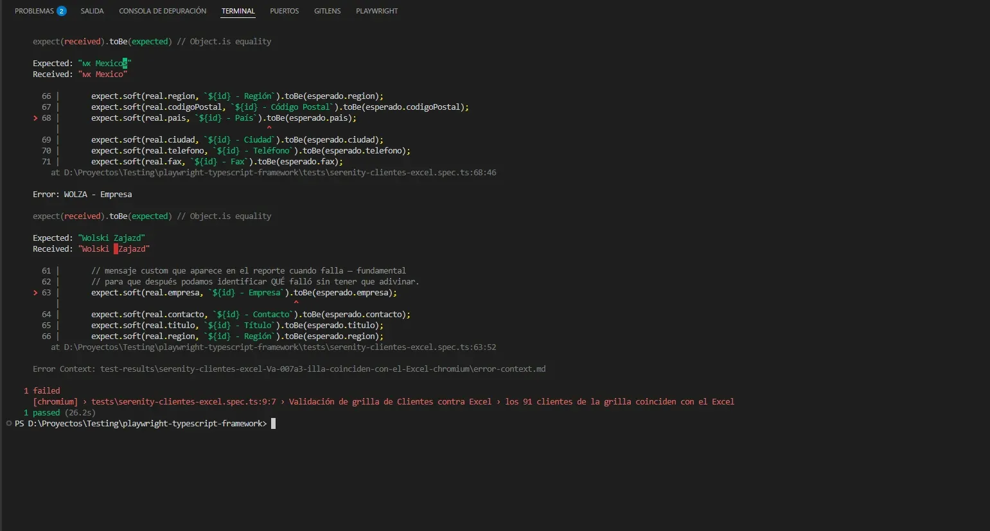Viewport: 990px width, 531px height.
Task: Click the Expected value 'Wolski Zajazd'
Action: 111,238
